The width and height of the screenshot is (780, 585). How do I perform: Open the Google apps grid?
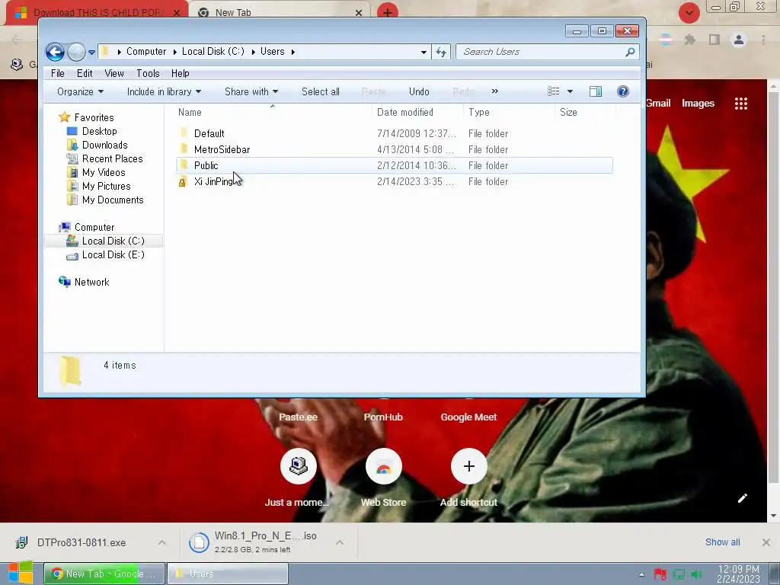tap(740, 104)
